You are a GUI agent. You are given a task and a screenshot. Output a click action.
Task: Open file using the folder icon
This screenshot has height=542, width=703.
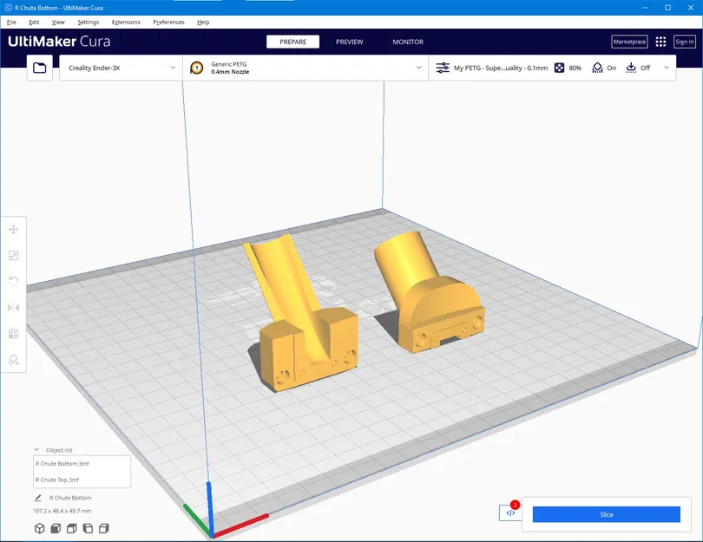(39, 69)
